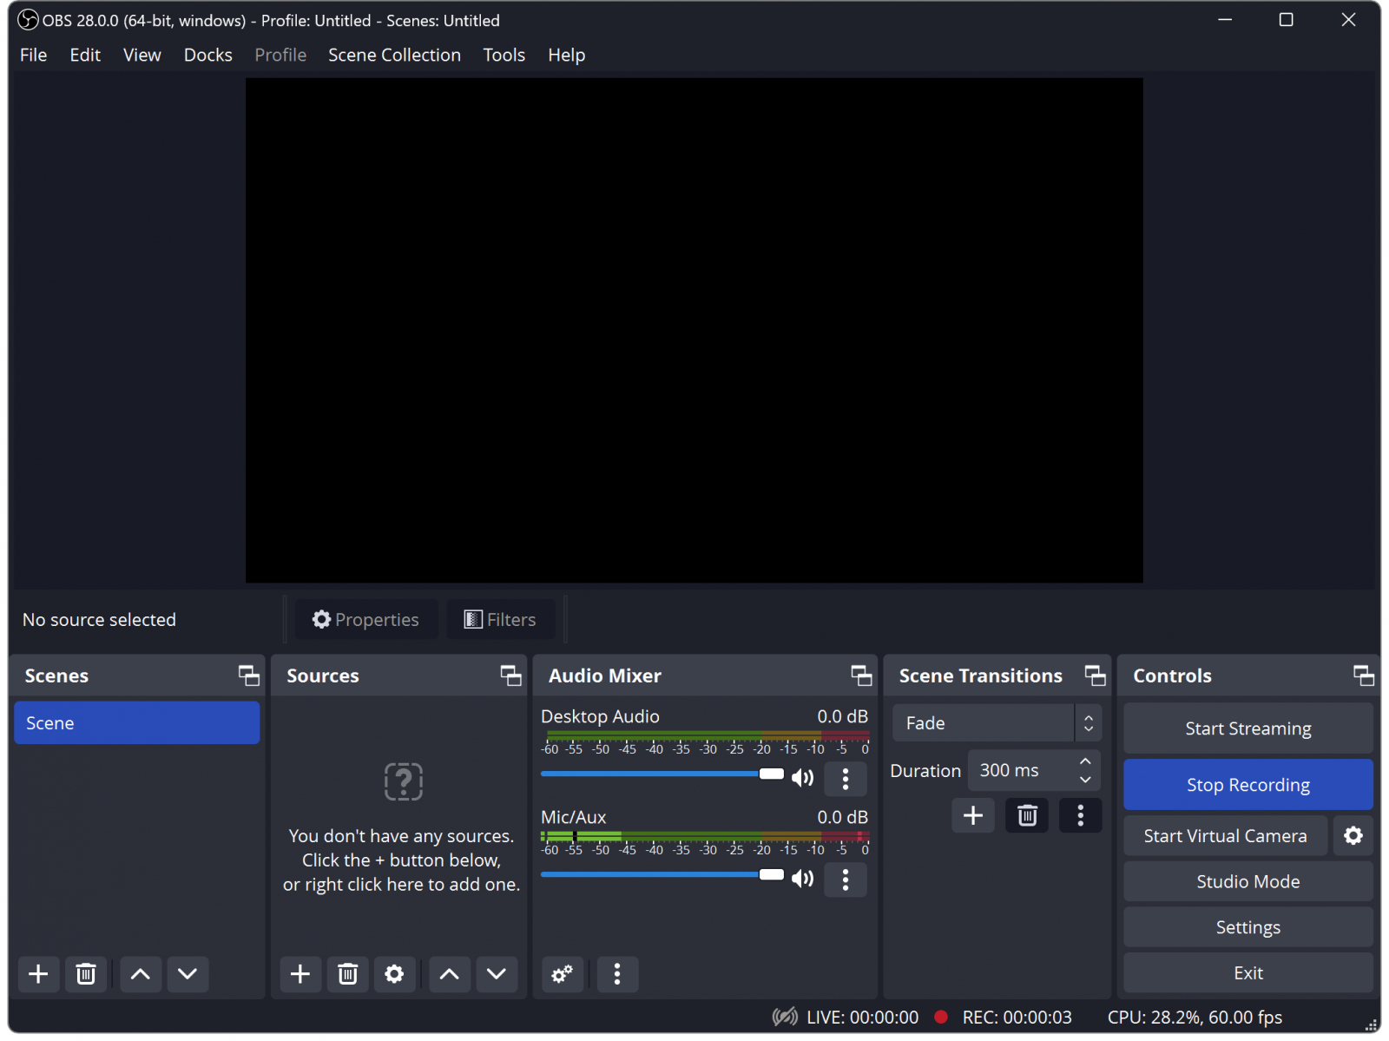
Task: Remove source with trash icon in Sources
Action: tap(347, 973)
